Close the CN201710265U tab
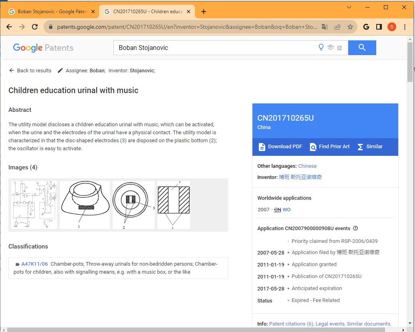Screen dimensions: 415x332 [189, 12]
